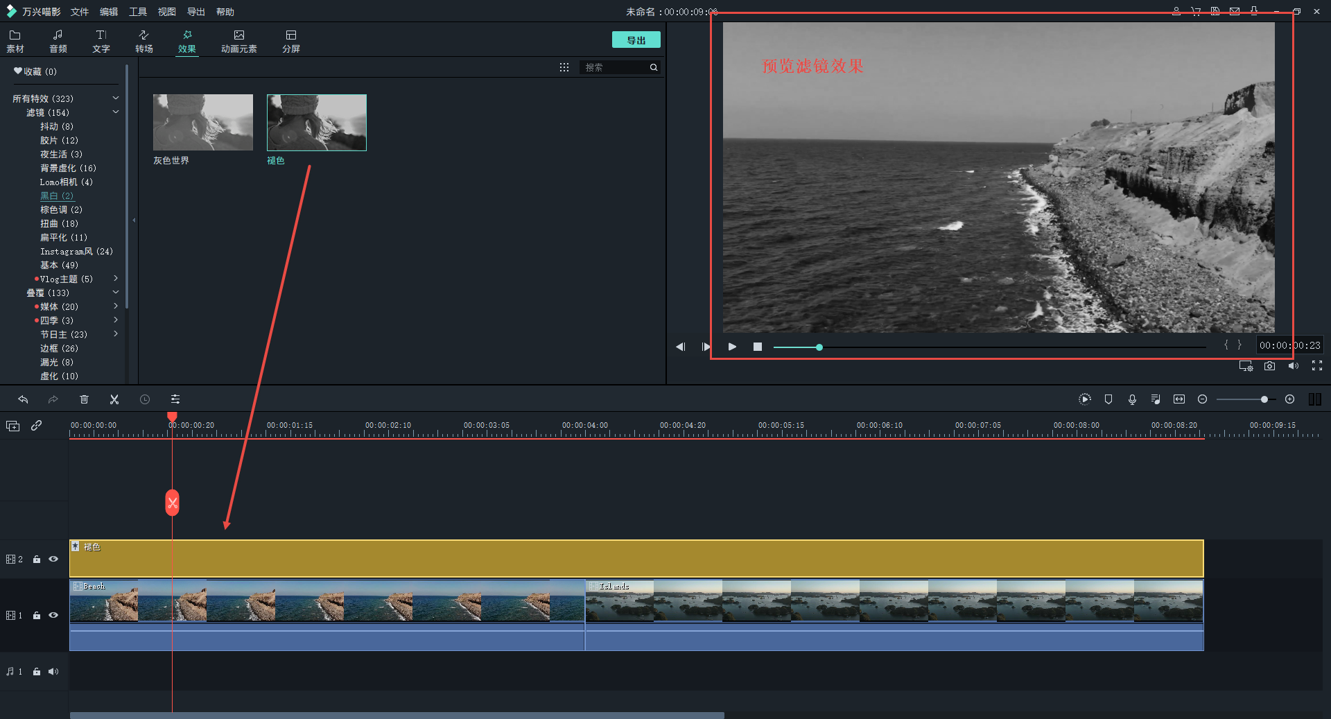
Task: Click the undo arrow in timeline toolbar
Action: coord(23,399)
